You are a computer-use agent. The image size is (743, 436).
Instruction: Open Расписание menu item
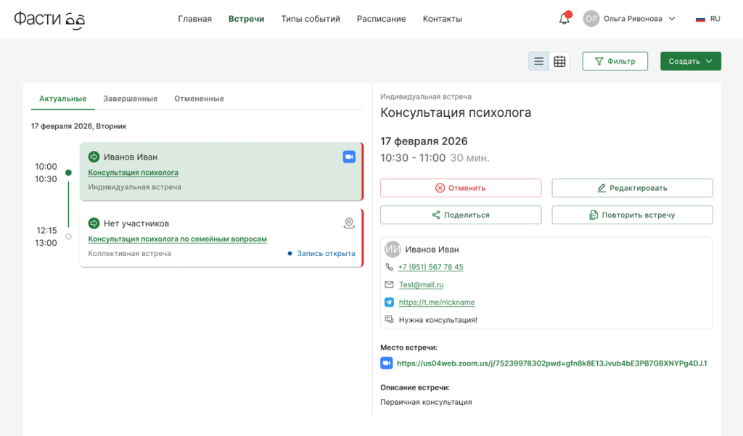(x=382, y=19)
